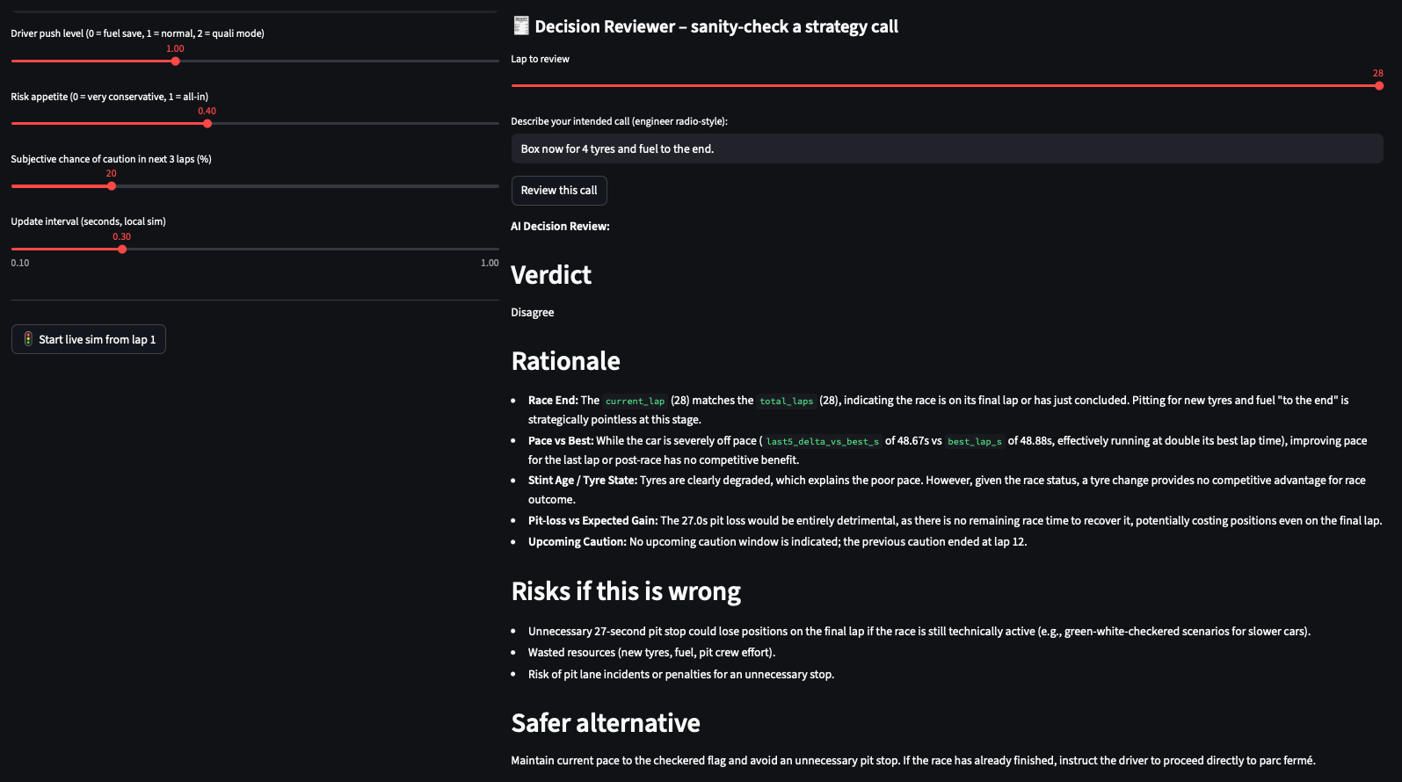Click the Disagree verdict text
Image resolution: width=1402 pixels, height=782 pixels.
533,313
